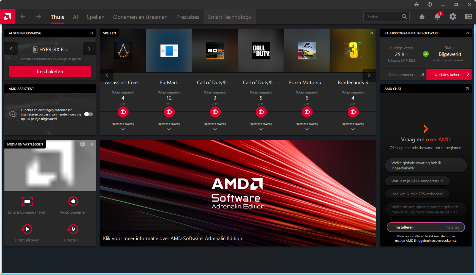
Task: Toggle the sidebar panel layout icon
Action: [x=468, y=16]
